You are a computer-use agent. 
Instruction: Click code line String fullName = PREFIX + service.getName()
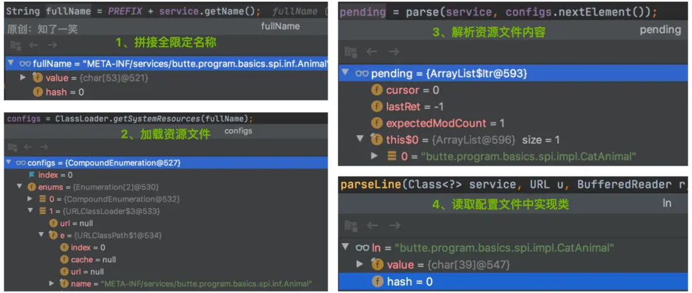click(x=133, y=11)
